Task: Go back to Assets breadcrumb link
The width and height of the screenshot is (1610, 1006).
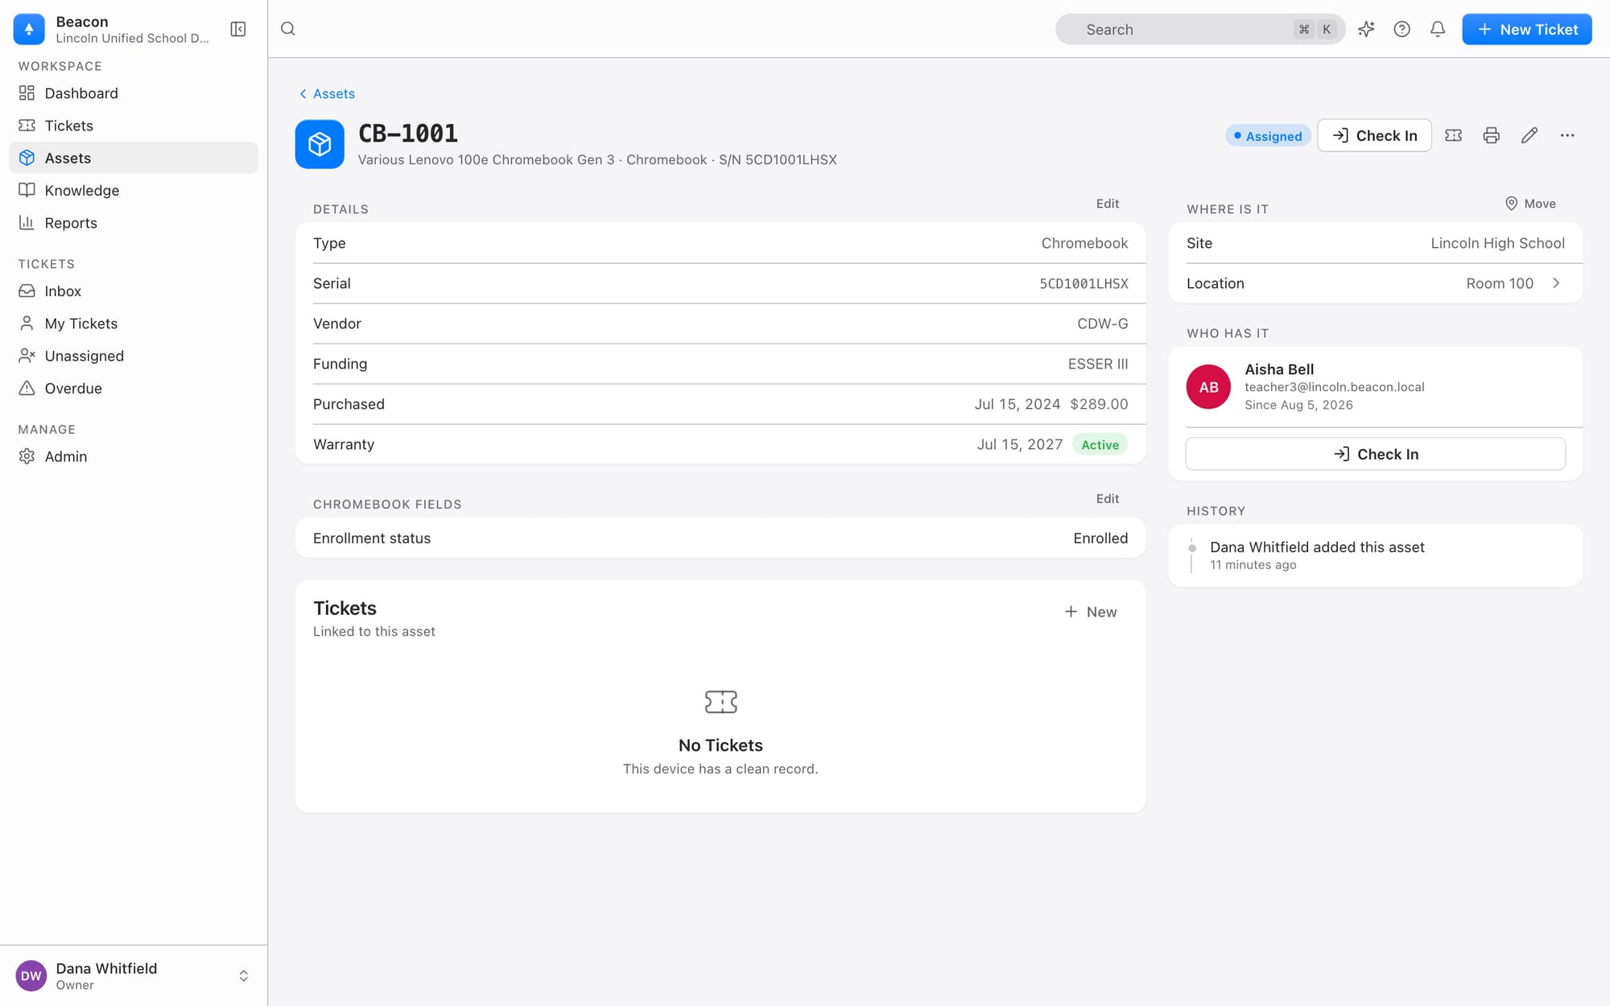Action: (x=327, y=94)
